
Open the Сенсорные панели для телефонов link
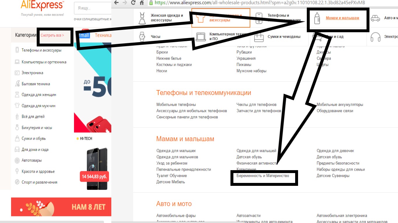pos(187,117)
